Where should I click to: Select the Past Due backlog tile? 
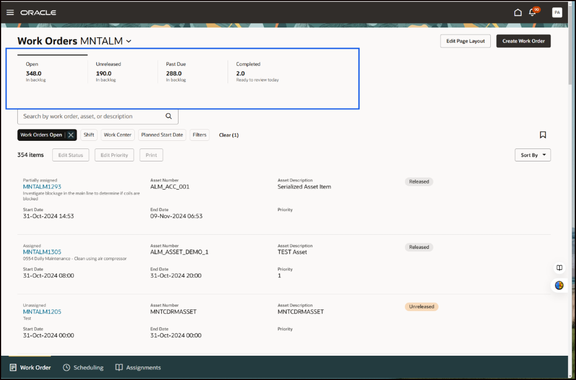[193, 72]
